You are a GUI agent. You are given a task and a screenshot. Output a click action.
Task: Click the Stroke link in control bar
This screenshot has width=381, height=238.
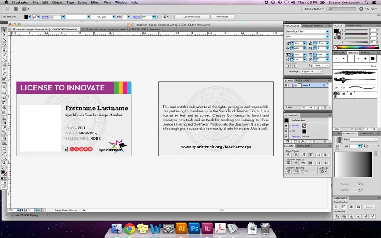tap(45, 17)
